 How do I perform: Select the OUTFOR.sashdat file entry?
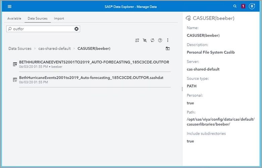[91, 78]
